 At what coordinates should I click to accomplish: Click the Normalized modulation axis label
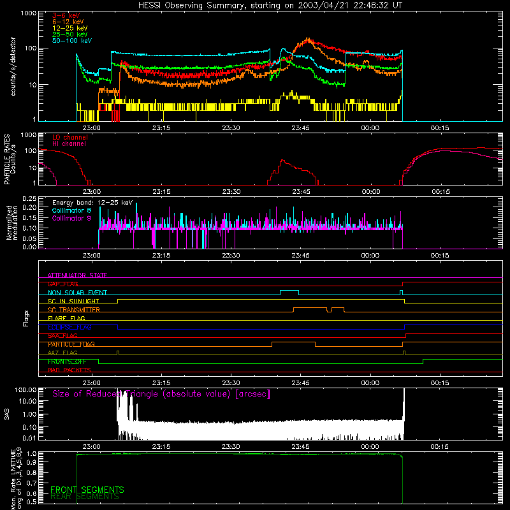(x=12, y=222)
